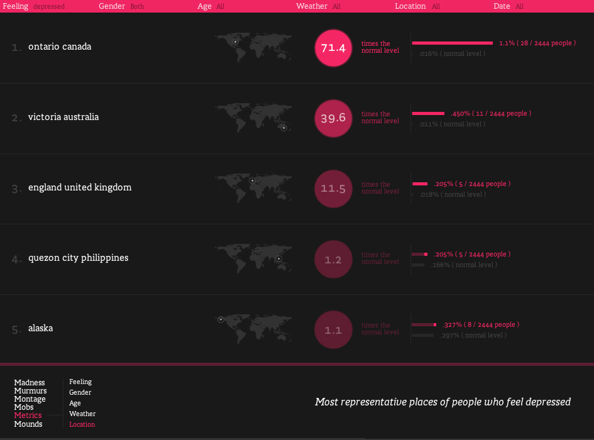Image resolution: width=594 pixels, height=440 pixels.
Task: Click the 11.5 circle for England
Action: (x=333, y=189)
